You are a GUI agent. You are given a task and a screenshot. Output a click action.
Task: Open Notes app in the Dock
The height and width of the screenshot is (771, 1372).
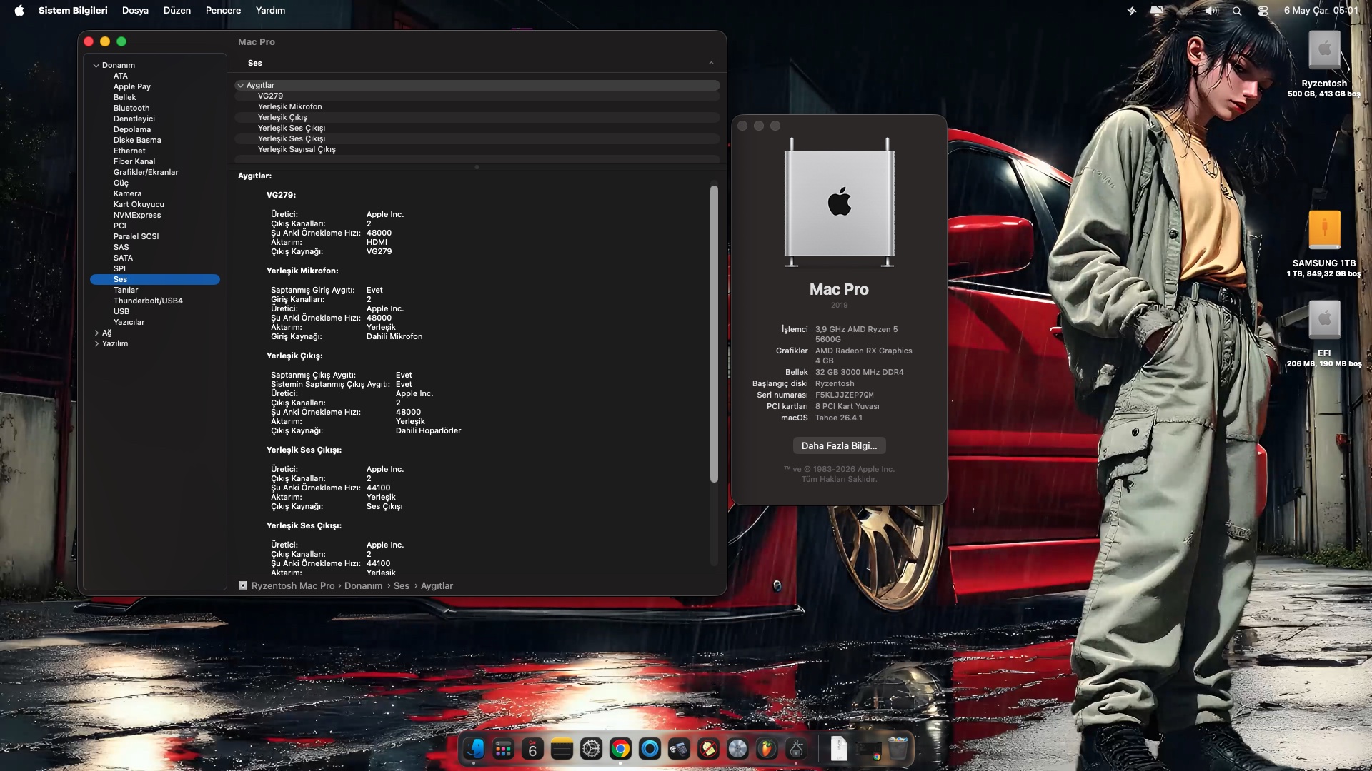[x=562, y=748]
